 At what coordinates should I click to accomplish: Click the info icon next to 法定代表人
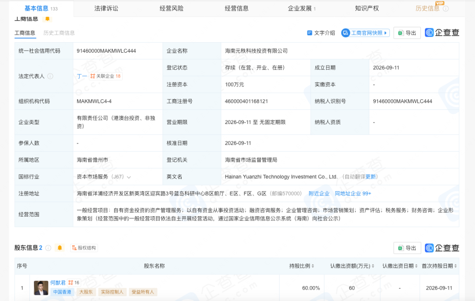(x=50, y=76)
